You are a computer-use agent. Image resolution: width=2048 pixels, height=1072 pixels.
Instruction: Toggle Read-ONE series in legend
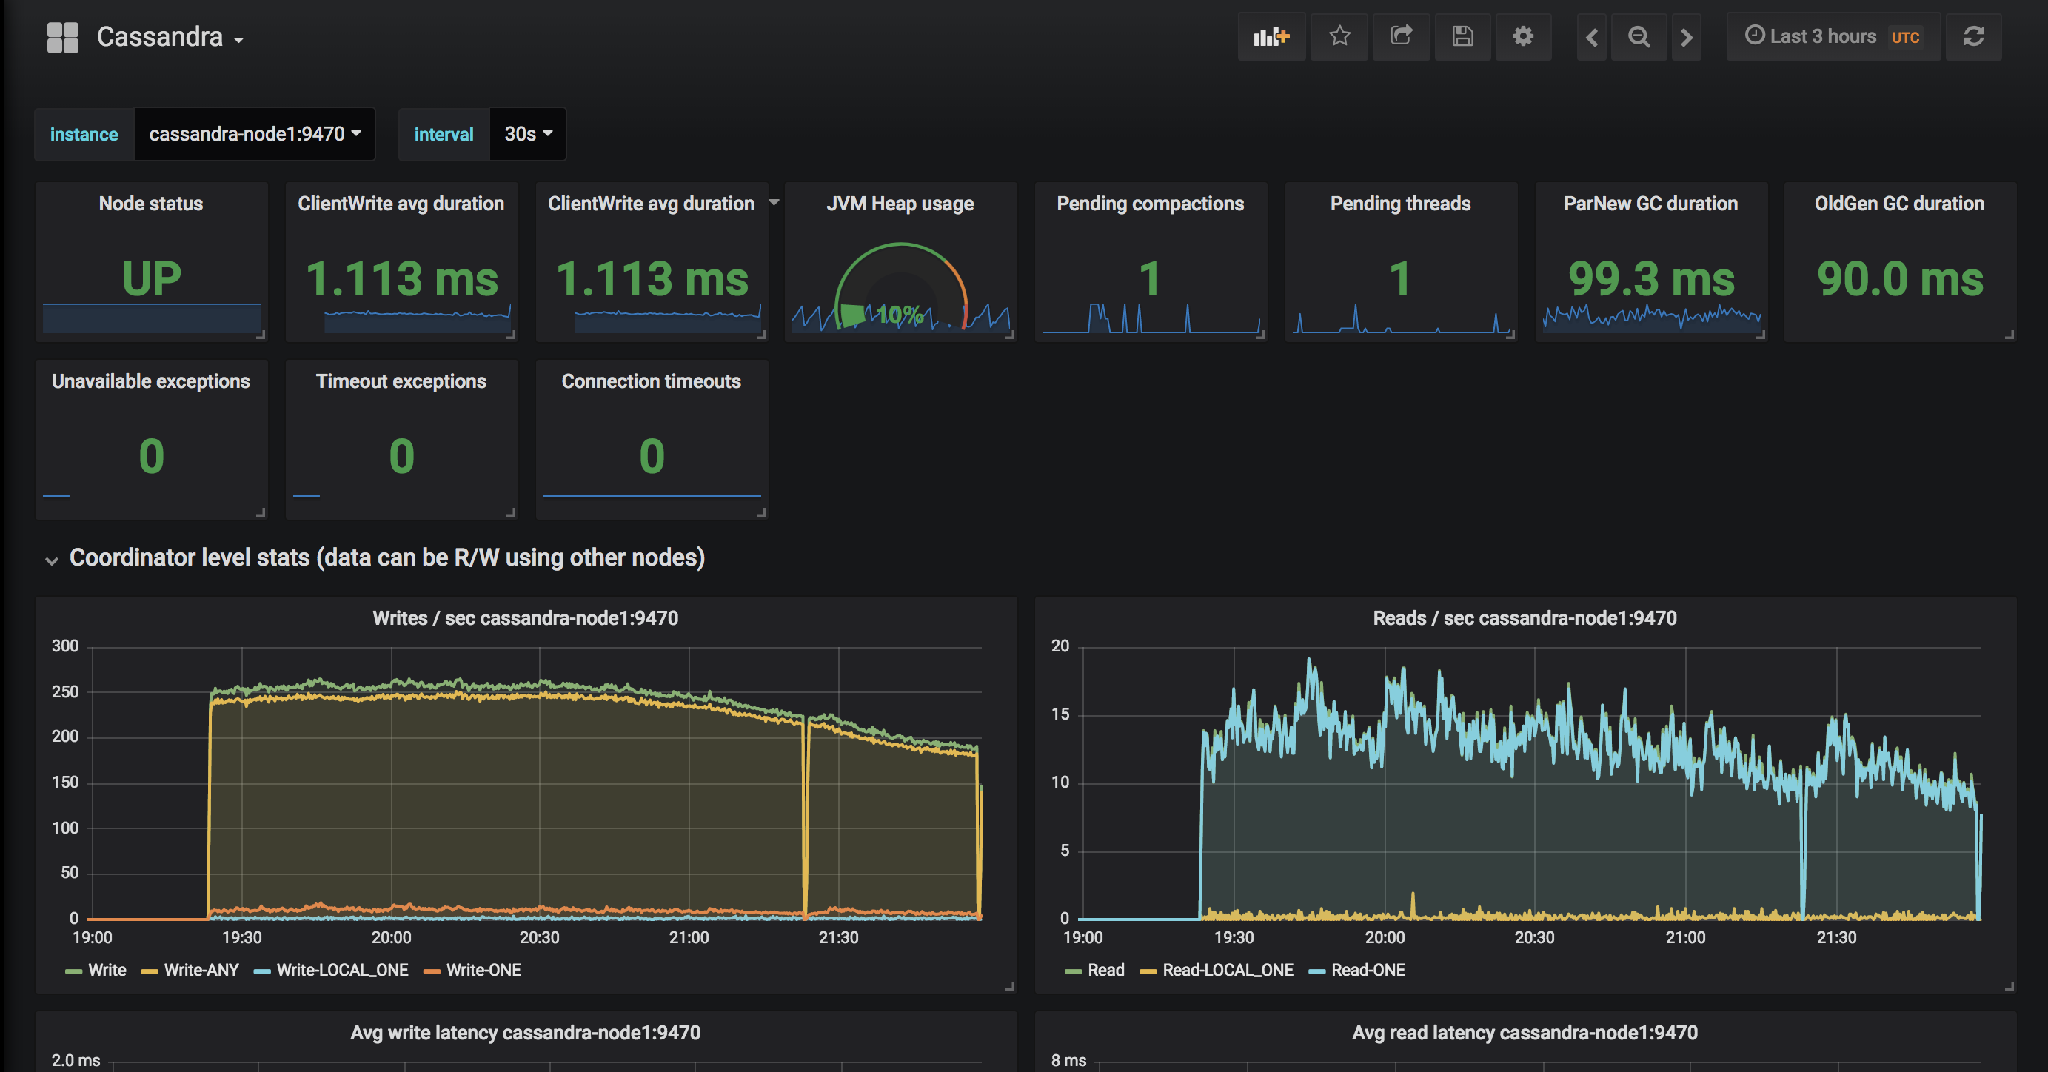click(x=1368, y=971)
